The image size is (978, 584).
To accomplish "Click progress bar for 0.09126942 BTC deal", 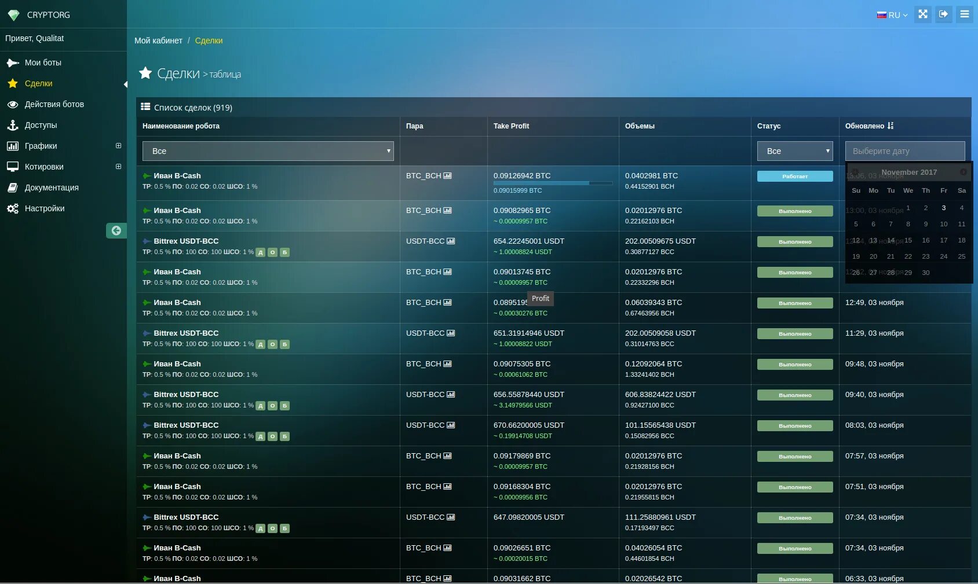I will pyautogui.click(x=553, y=183).
